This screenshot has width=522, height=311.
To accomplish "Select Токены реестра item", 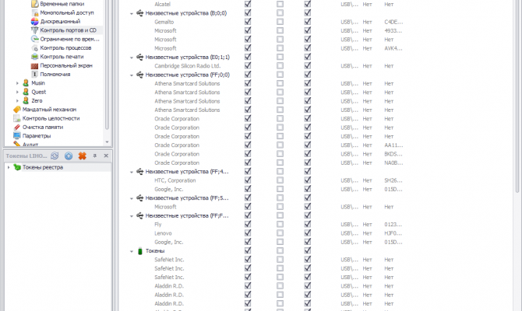I will pyautogui.click(x=43, y=167).
